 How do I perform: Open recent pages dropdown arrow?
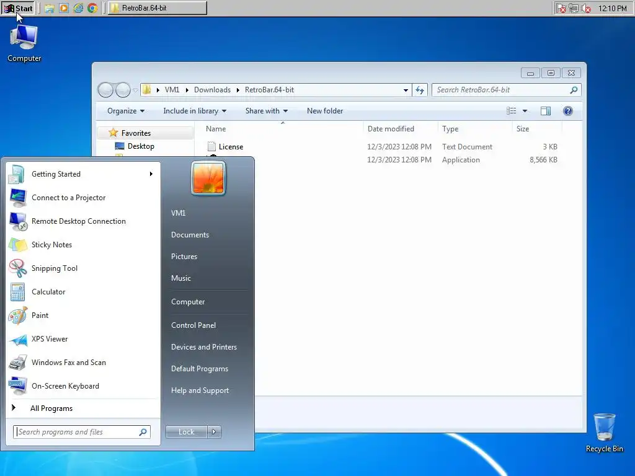coord(135,90)
